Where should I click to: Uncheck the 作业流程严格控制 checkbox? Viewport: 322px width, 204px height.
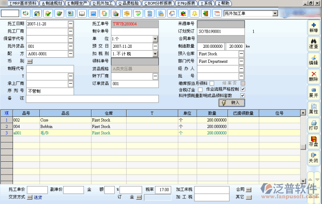(x=243, y=89)
